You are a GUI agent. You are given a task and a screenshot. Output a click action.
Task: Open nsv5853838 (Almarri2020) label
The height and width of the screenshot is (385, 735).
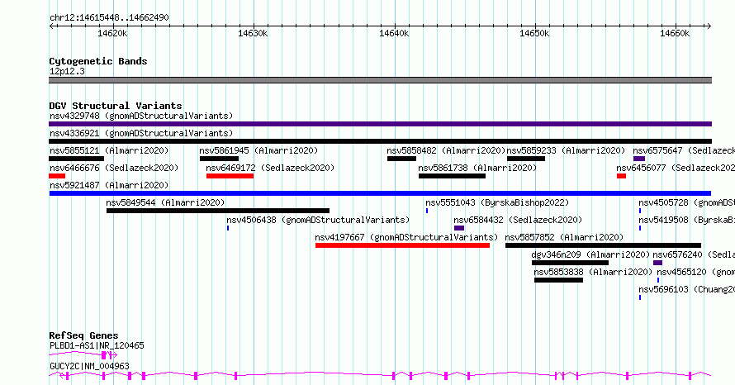(593, 272)
